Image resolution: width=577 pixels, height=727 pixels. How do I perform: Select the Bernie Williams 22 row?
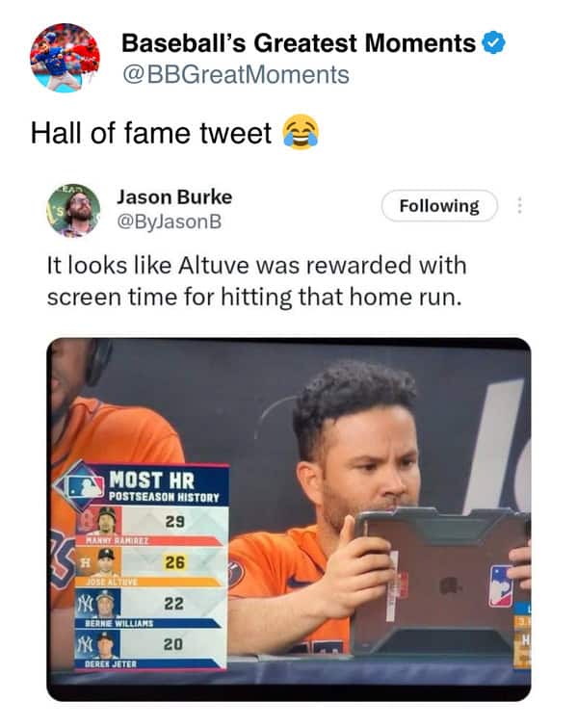click(x=148, y=608)
